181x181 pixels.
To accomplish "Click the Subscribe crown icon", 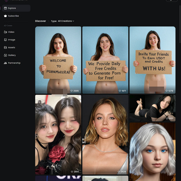I will [x=5, y=16].
